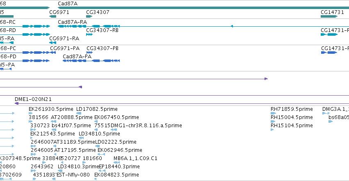349x181 pixels.
Task: Click the CG6971-PA protein label
Action: tap(65, 48)
